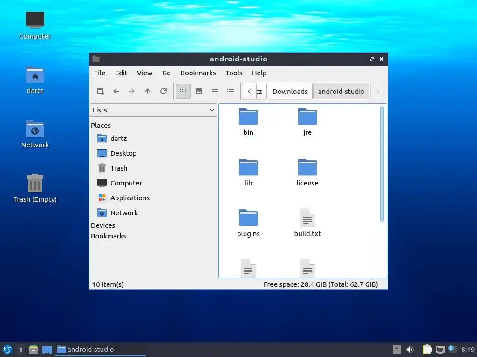Click the network tray icon
477x357 pixels.
coord(440,350)
